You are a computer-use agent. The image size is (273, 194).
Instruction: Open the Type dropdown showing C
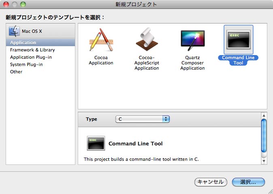coord(143,119)
